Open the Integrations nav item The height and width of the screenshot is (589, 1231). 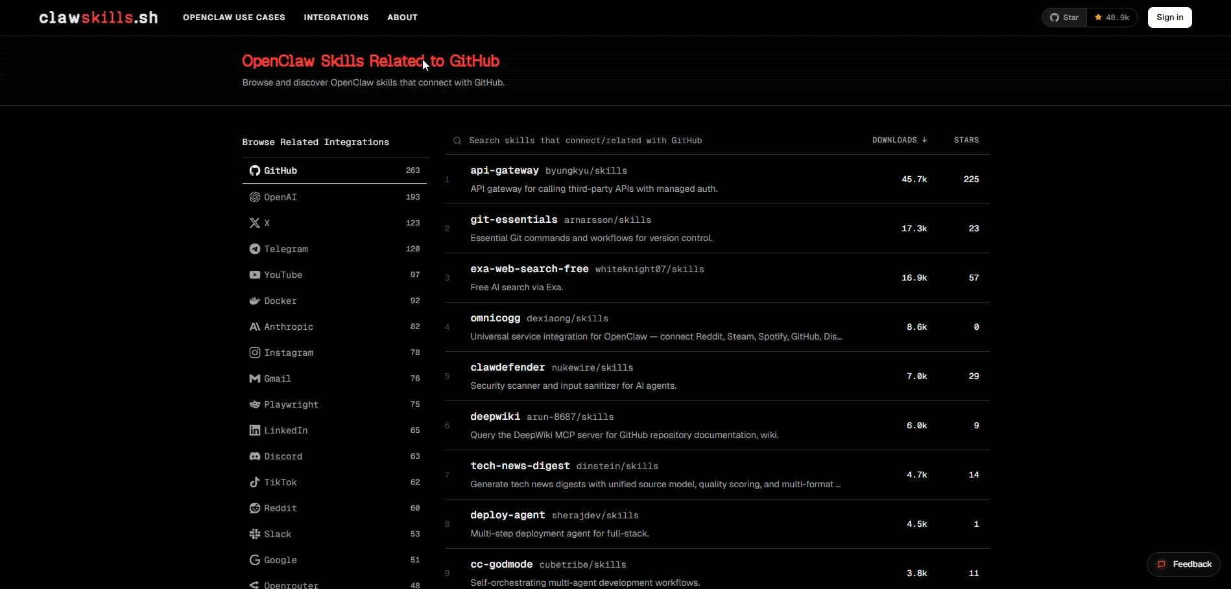pos(336,17)
